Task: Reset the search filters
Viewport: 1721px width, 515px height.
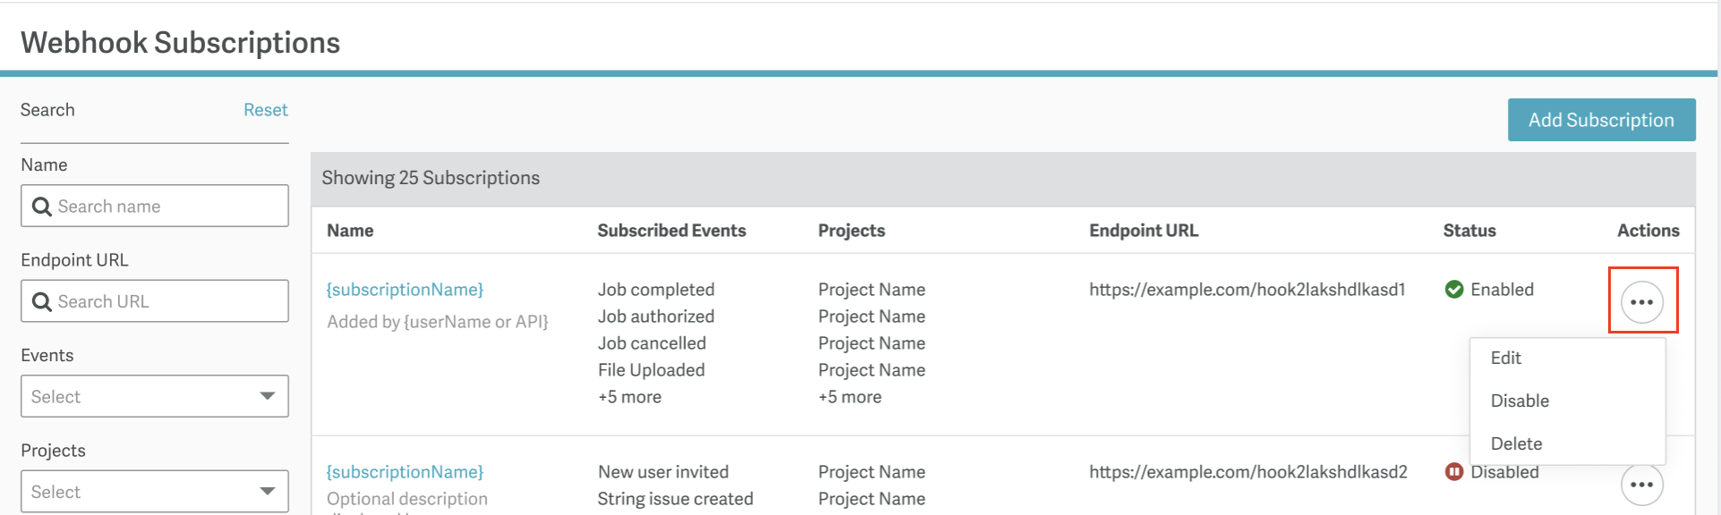Action: [x=265, y=110]
